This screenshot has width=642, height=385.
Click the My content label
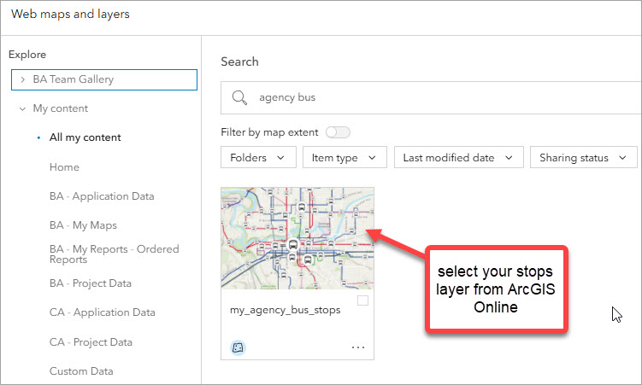61,108
